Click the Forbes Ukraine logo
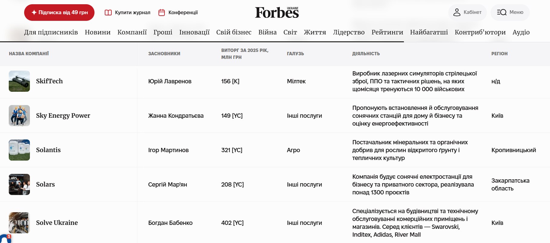The height and width of the screenshot is (243, 550). pyautogui.click(x=277, y=12)
